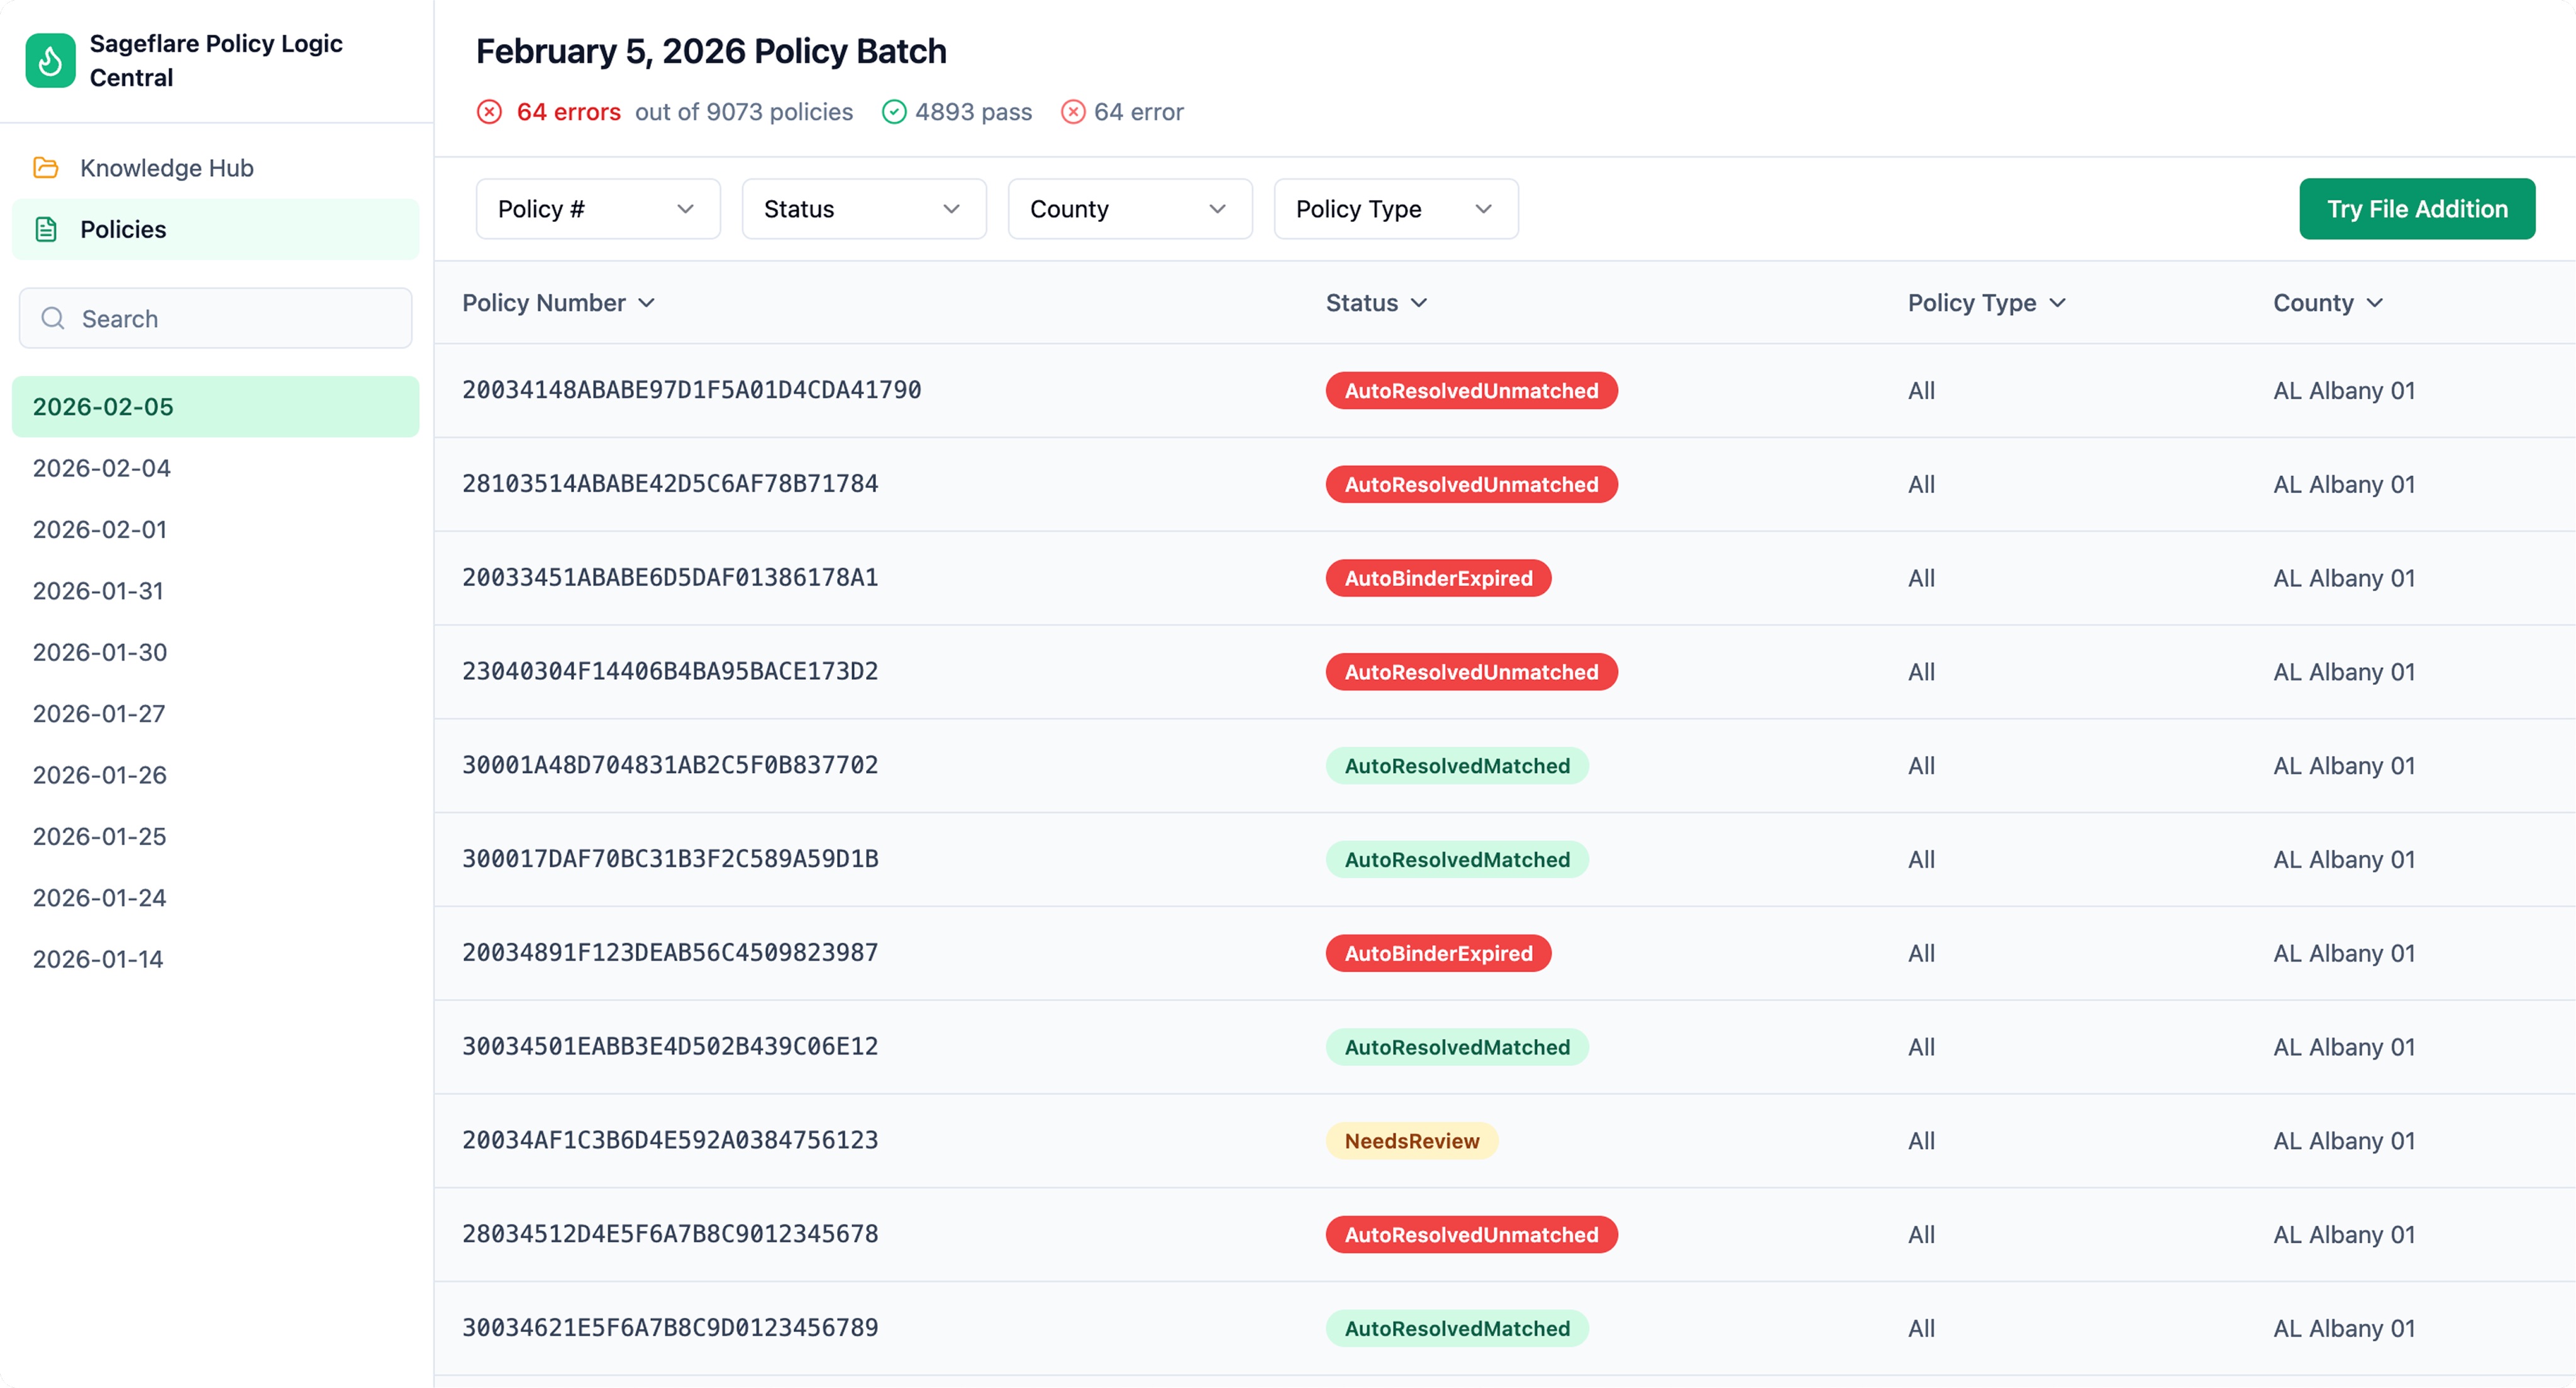This screenshot has width=2576, height=1388.
Task: Select the AutoResolvedUnmatched badge on the first row
Action: click(1470, 390)
